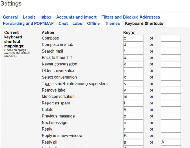Switch to the Labs tab
This screenshot has height=148, width=190.
[77, 24]
